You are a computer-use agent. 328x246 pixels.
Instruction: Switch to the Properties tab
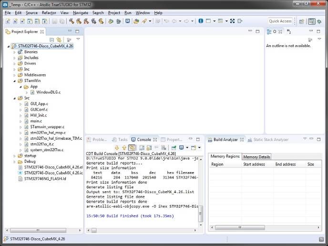tap(172, 140)
